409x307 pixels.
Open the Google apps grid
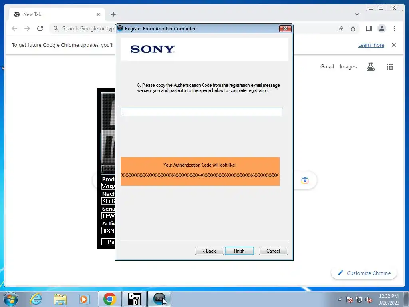pyautogui.click(x=390, y=67)
